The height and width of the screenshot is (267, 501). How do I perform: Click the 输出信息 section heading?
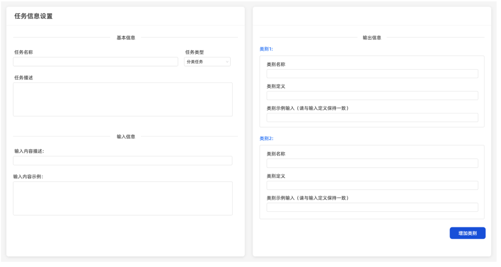pyautogui.click(x=372, y=37)
